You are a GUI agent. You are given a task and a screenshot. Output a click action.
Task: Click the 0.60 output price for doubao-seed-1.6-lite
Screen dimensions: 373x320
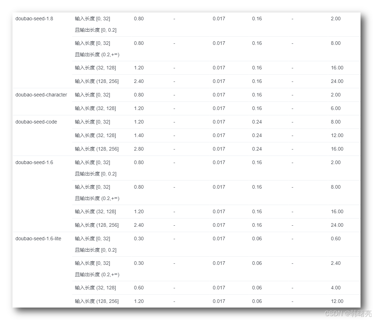tap(336, 238)
